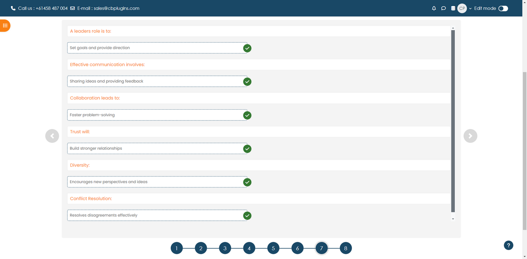
Task: Open the notifications bell icon
Action: point(434,8)
